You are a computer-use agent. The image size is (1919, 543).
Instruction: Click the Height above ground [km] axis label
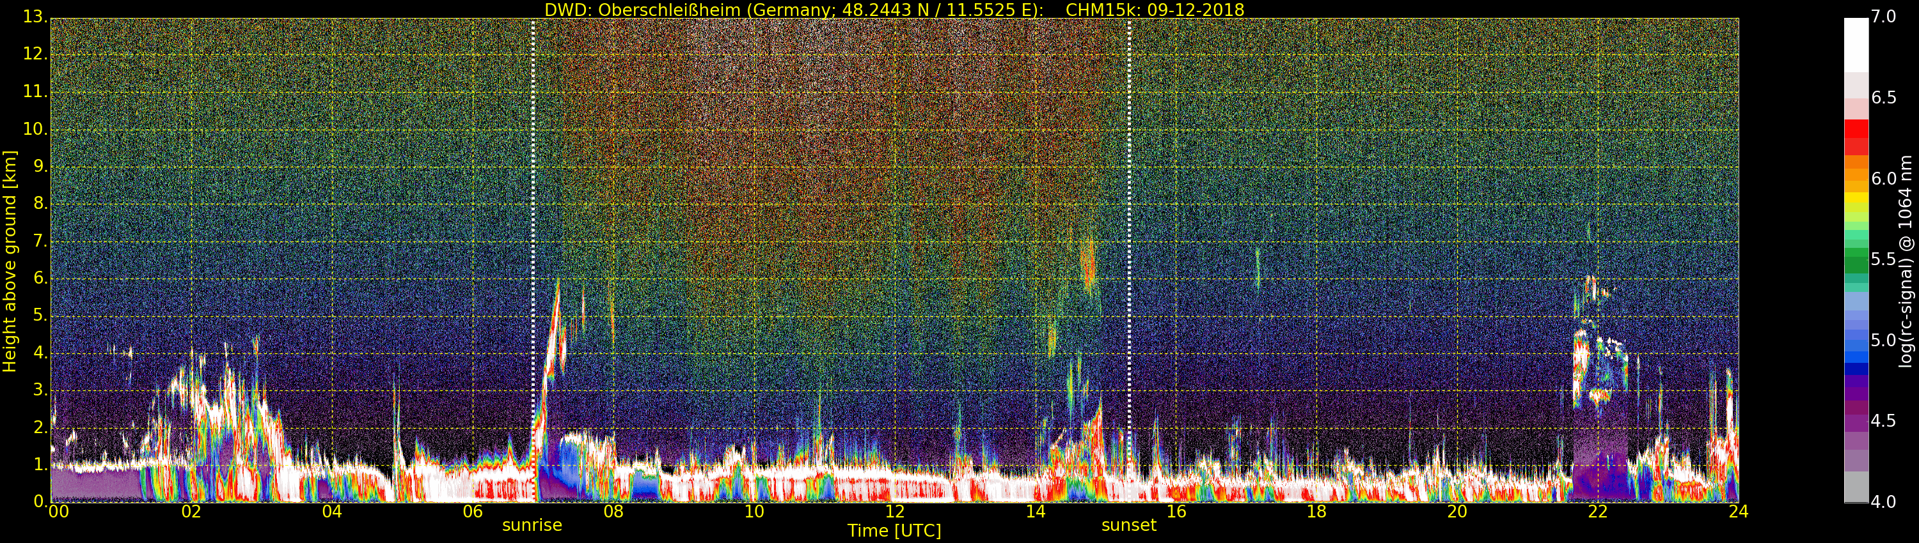[x=10, y=261]
